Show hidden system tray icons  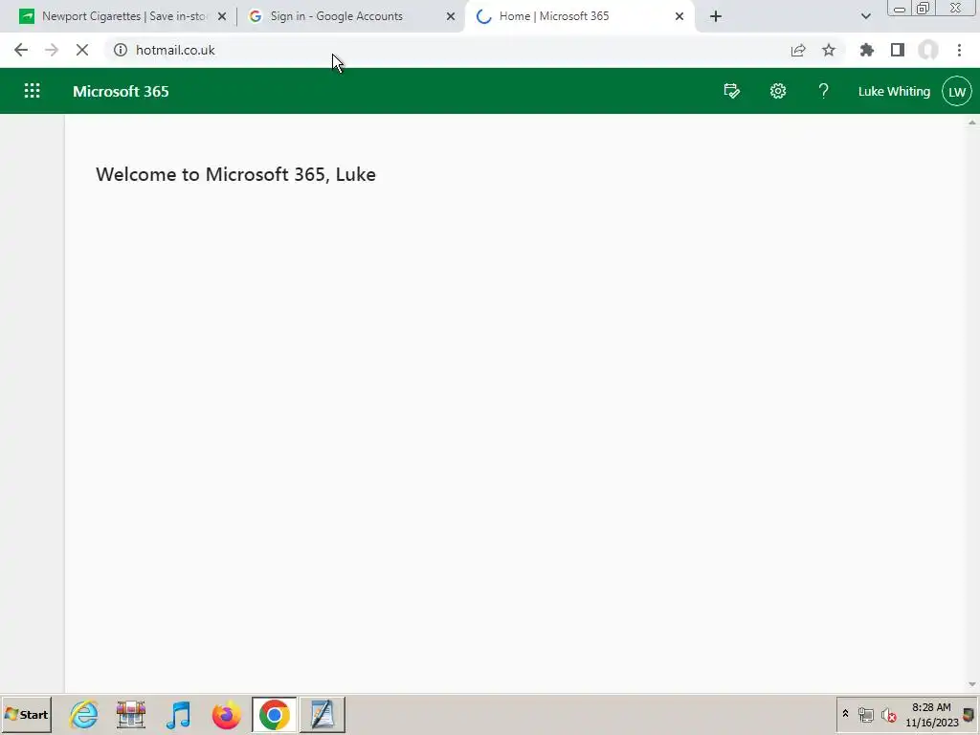point(846,714)
